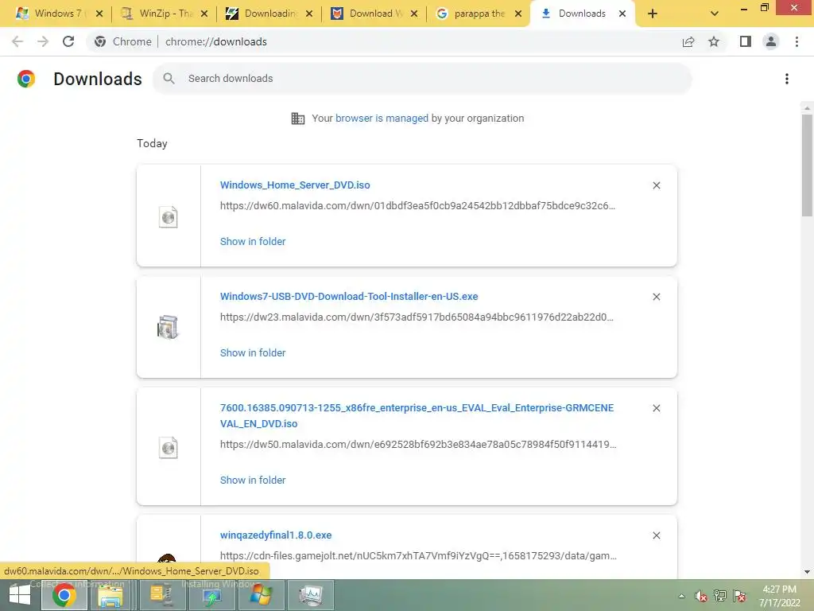The height and width of the screenshot is (611, 814).
Task: Open the browser is managed link
Action: point(382,118)
